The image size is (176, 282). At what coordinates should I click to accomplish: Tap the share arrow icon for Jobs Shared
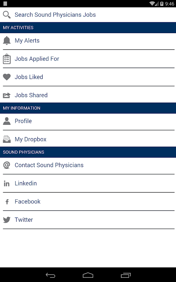pos(7,95)
